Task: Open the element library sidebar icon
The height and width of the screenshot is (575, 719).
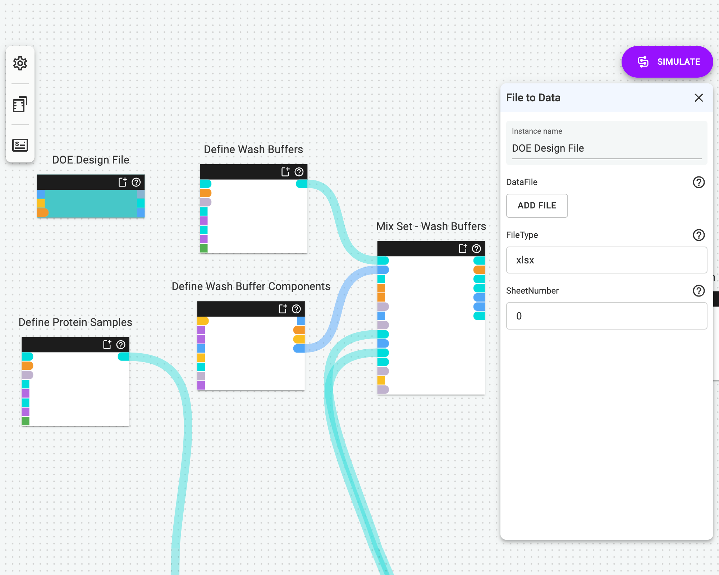Action: [x=20, y=105]
